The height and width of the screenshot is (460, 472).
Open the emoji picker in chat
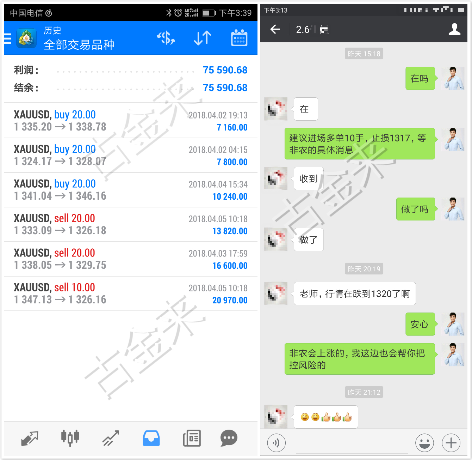click(x=424, y=443)
